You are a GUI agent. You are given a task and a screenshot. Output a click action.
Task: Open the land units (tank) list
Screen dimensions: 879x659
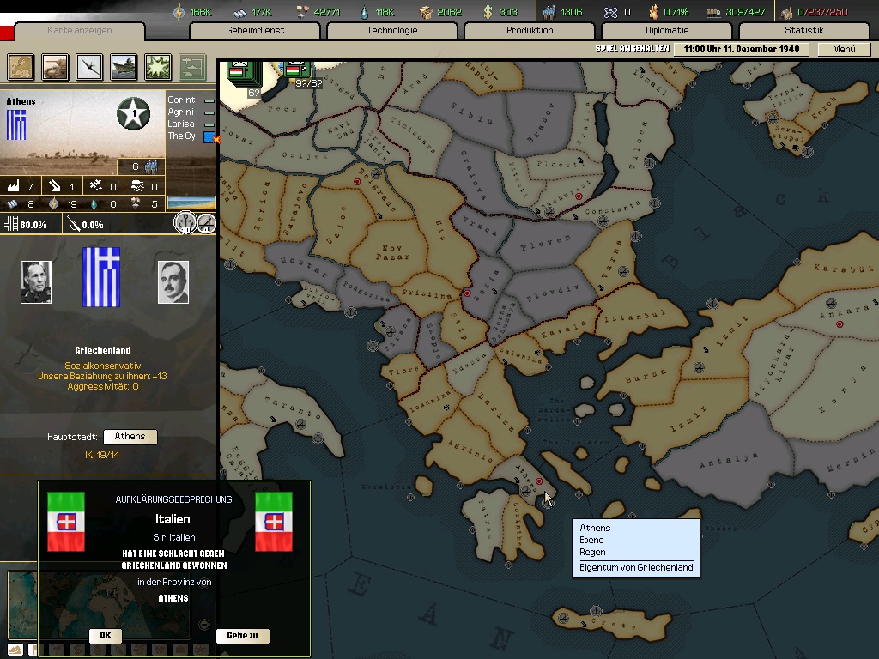point(56,66)
